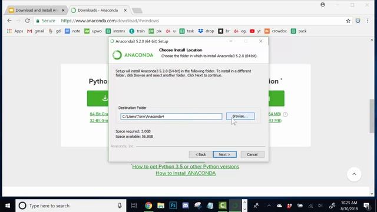The image size is (377, 212).
Task: Click the scroll-to-top arrow button
Action: point(354,174)
